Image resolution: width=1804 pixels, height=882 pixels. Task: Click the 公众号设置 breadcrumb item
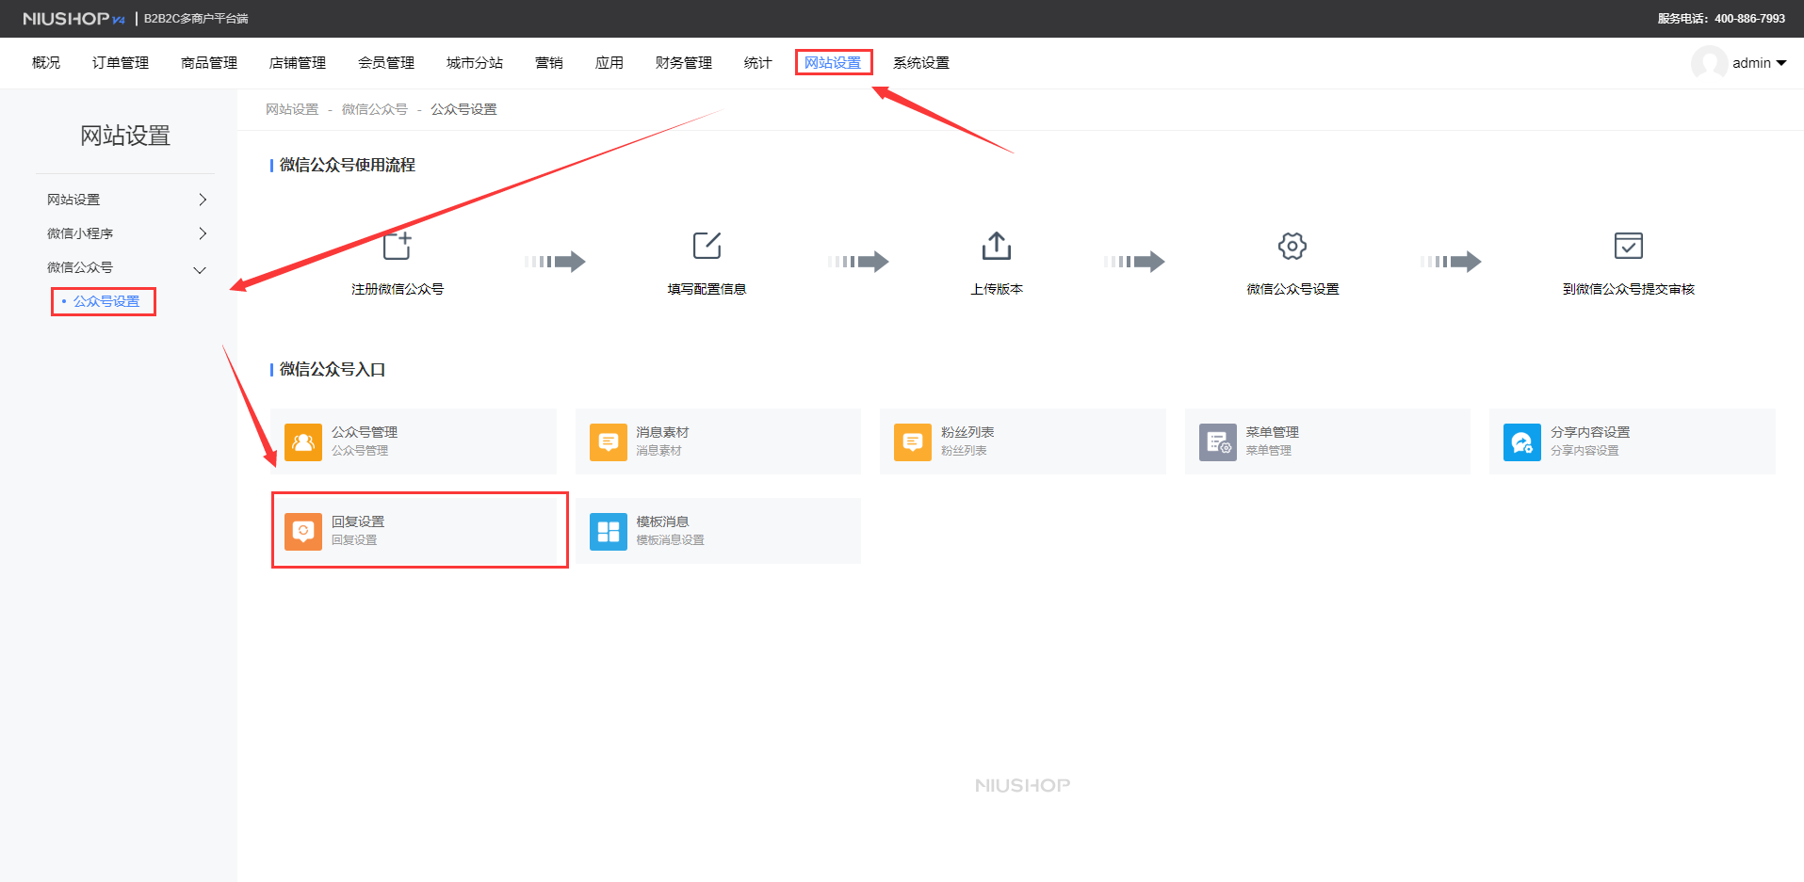point(463,109)
